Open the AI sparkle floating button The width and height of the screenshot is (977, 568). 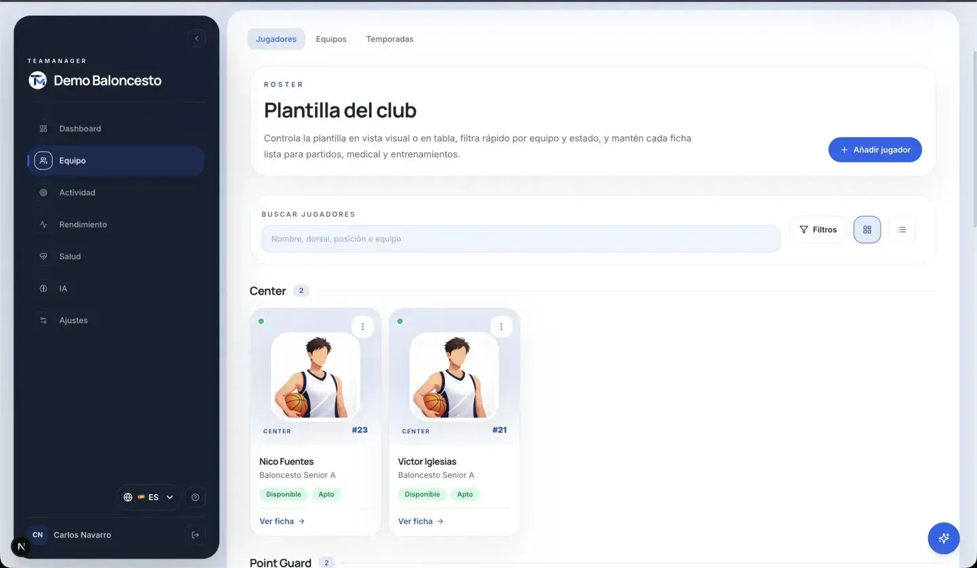(x=944, y=538)
